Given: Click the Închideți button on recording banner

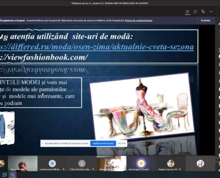Looking at the screenshot, I should 205,20.
